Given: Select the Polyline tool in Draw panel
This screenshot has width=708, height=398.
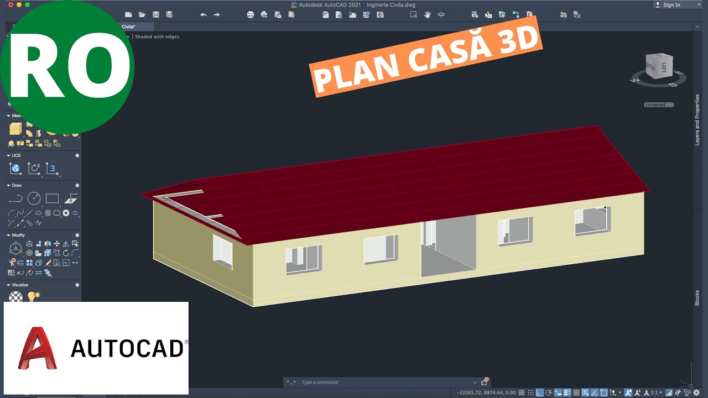Looking at the screenshot, I should (15, 198).
